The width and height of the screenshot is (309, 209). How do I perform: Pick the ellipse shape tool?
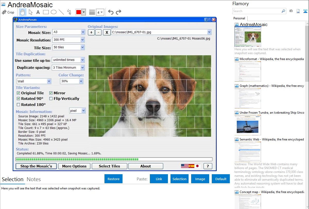54,12
